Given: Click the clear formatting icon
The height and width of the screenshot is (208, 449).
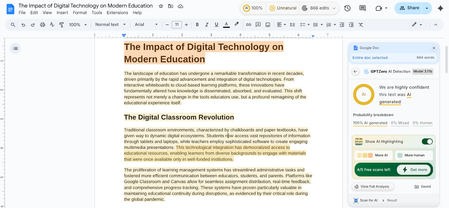Looking at the screenshot, I should coord(361,25).
